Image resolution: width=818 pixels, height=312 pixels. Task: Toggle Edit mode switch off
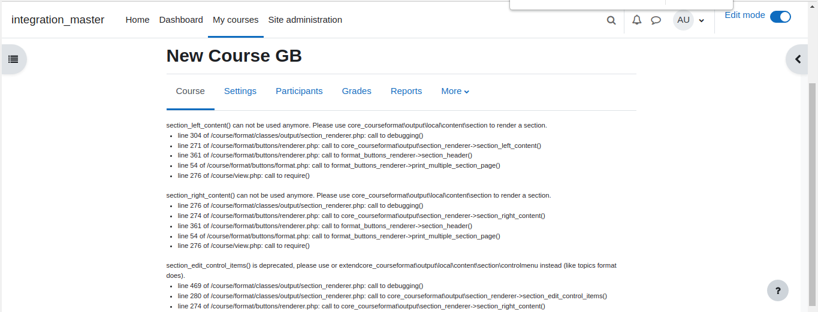click(780, 17)
